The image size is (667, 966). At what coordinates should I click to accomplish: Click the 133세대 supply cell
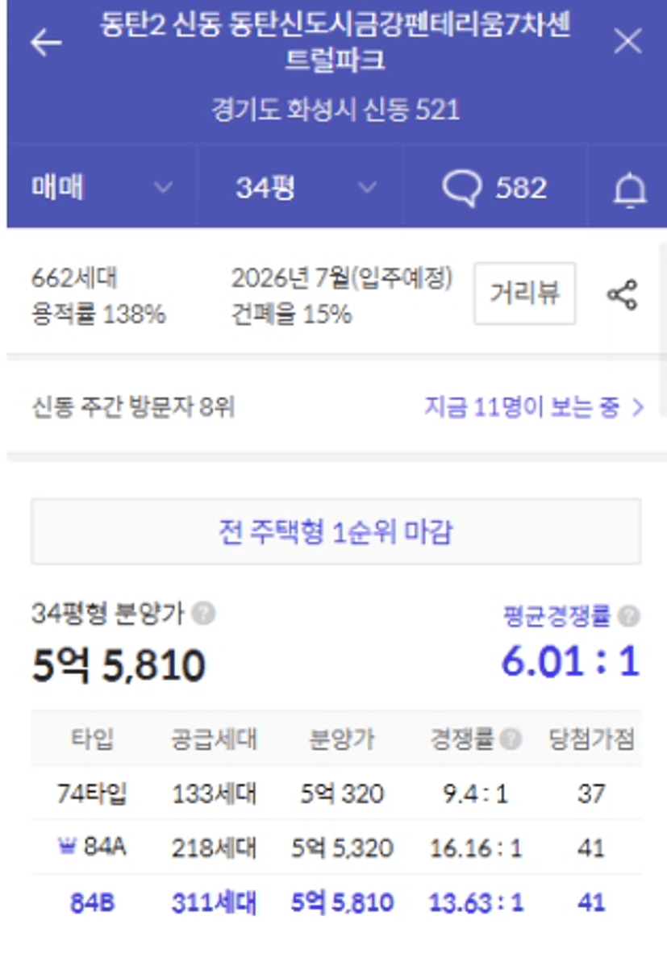[x=214, y=793]
